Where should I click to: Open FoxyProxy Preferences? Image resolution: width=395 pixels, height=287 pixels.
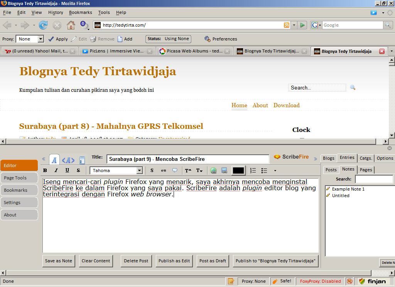pyautogui.click(x=221, y=39)
